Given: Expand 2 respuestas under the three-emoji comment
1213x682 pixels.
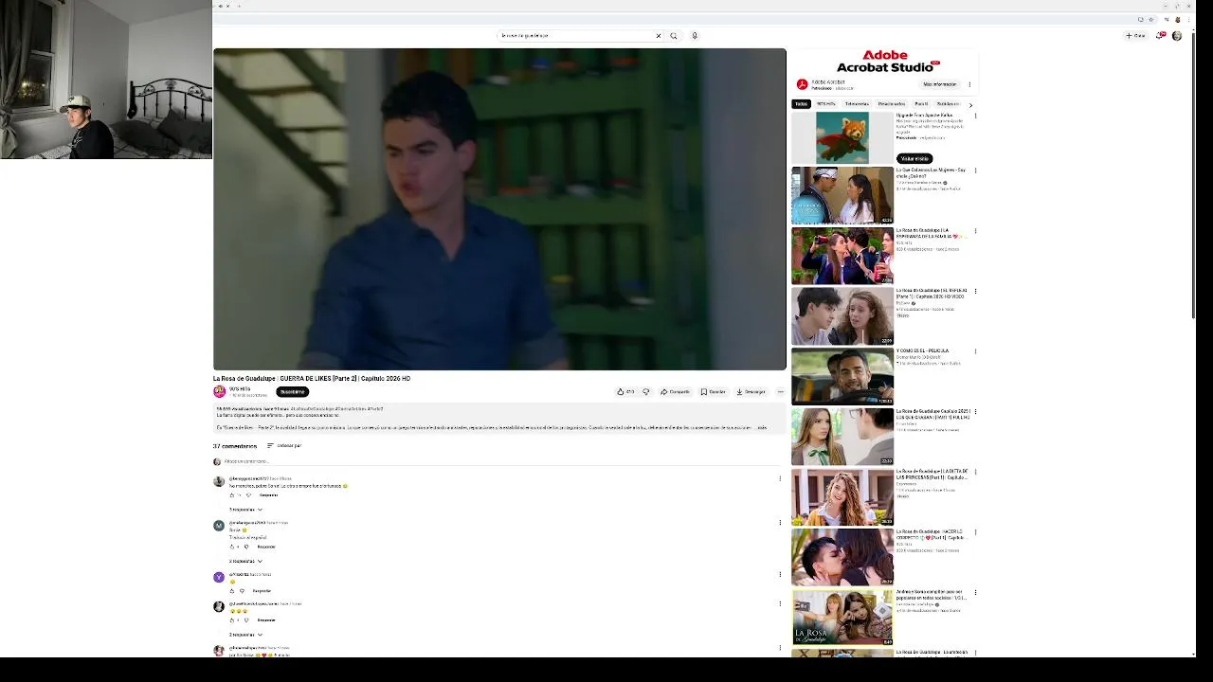Looking at the screenshot, I should [245, 634].
